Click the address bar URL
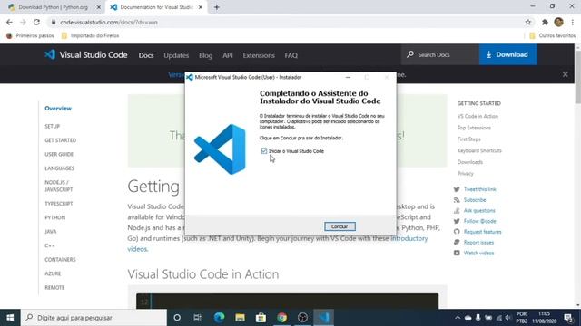The height and width of the screenshot is (326, 581). click(x=109, y=22)
